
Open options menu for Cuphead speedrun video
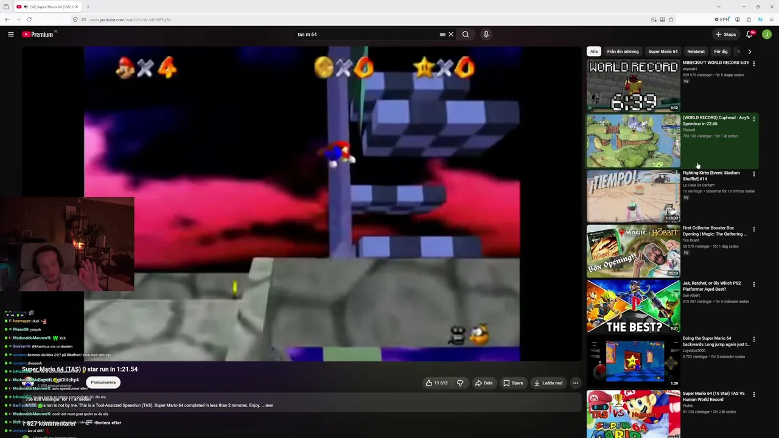[x=754, y=119]
